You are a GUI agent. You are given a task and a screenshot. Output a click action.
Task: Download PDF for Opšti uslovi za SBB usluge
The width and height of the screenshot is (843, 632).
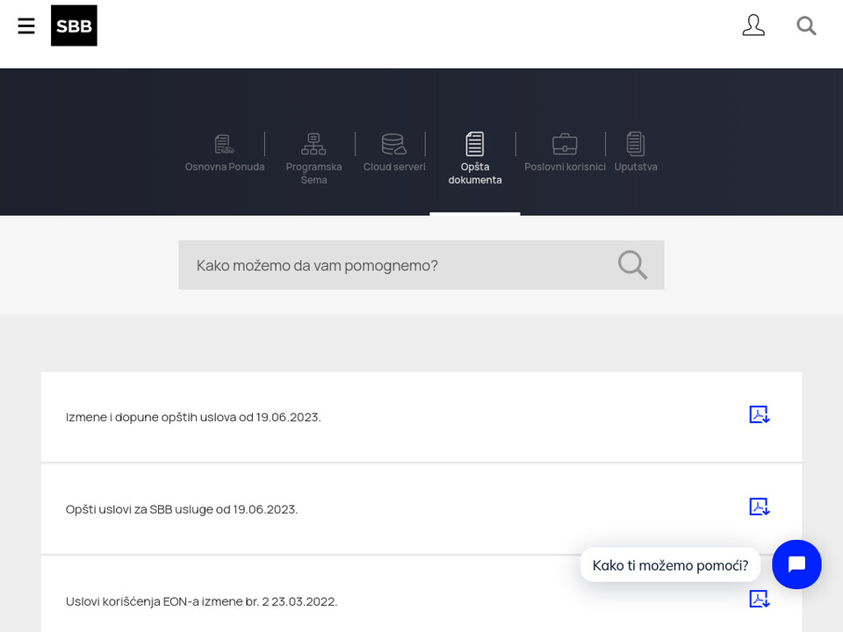click(759, 507)
